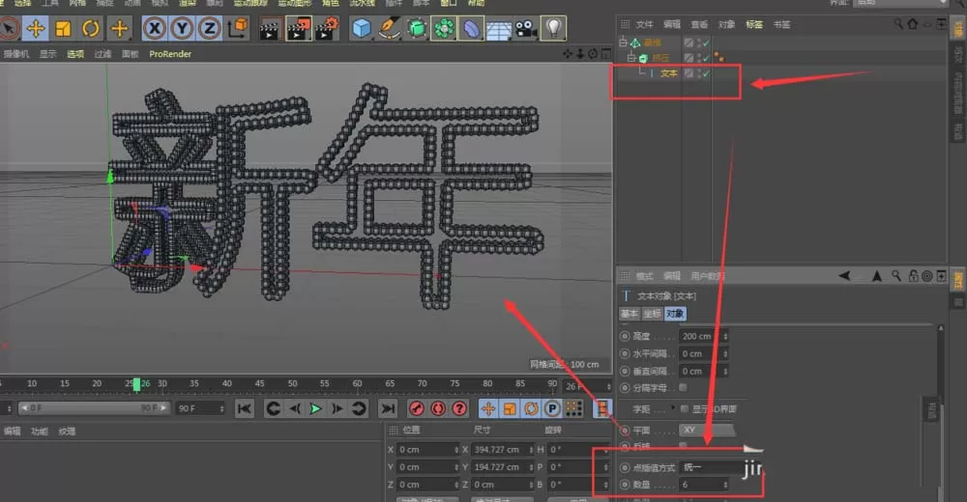
Task: Add a Cube primitive object
Action: [x=362, y=28]
